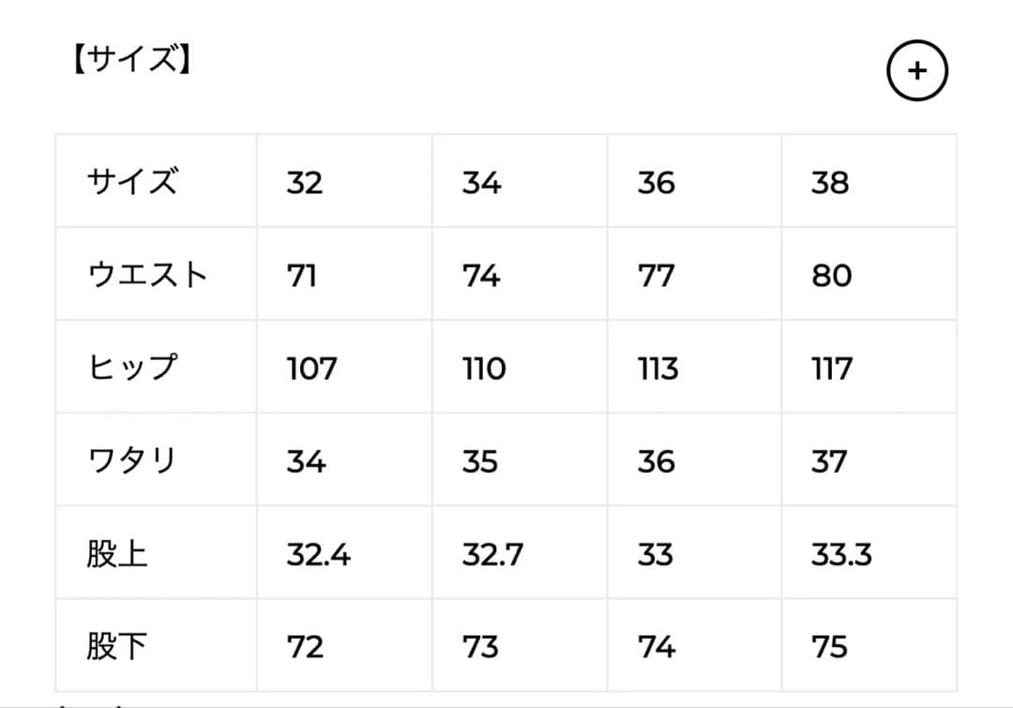Click waist value 71 cell
The width and height of the screenshot is (1013, 708).
tap(302, 275)
